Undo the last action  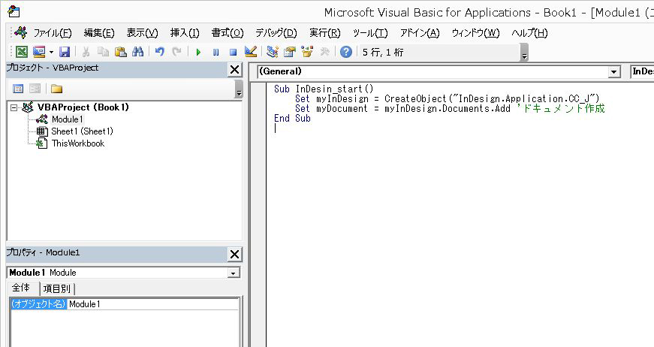(159, 52)
